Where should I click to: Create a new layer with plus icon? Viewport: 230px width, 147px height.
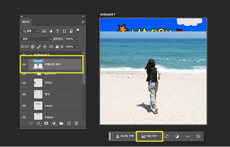(69, 124)
